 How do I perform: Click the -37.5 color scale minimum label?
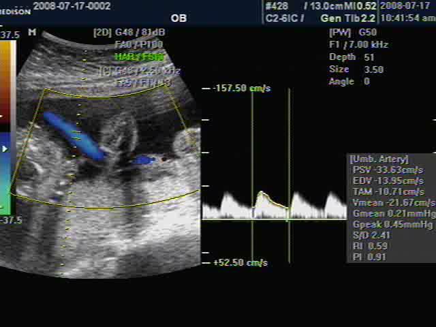[x=11, y=220]
